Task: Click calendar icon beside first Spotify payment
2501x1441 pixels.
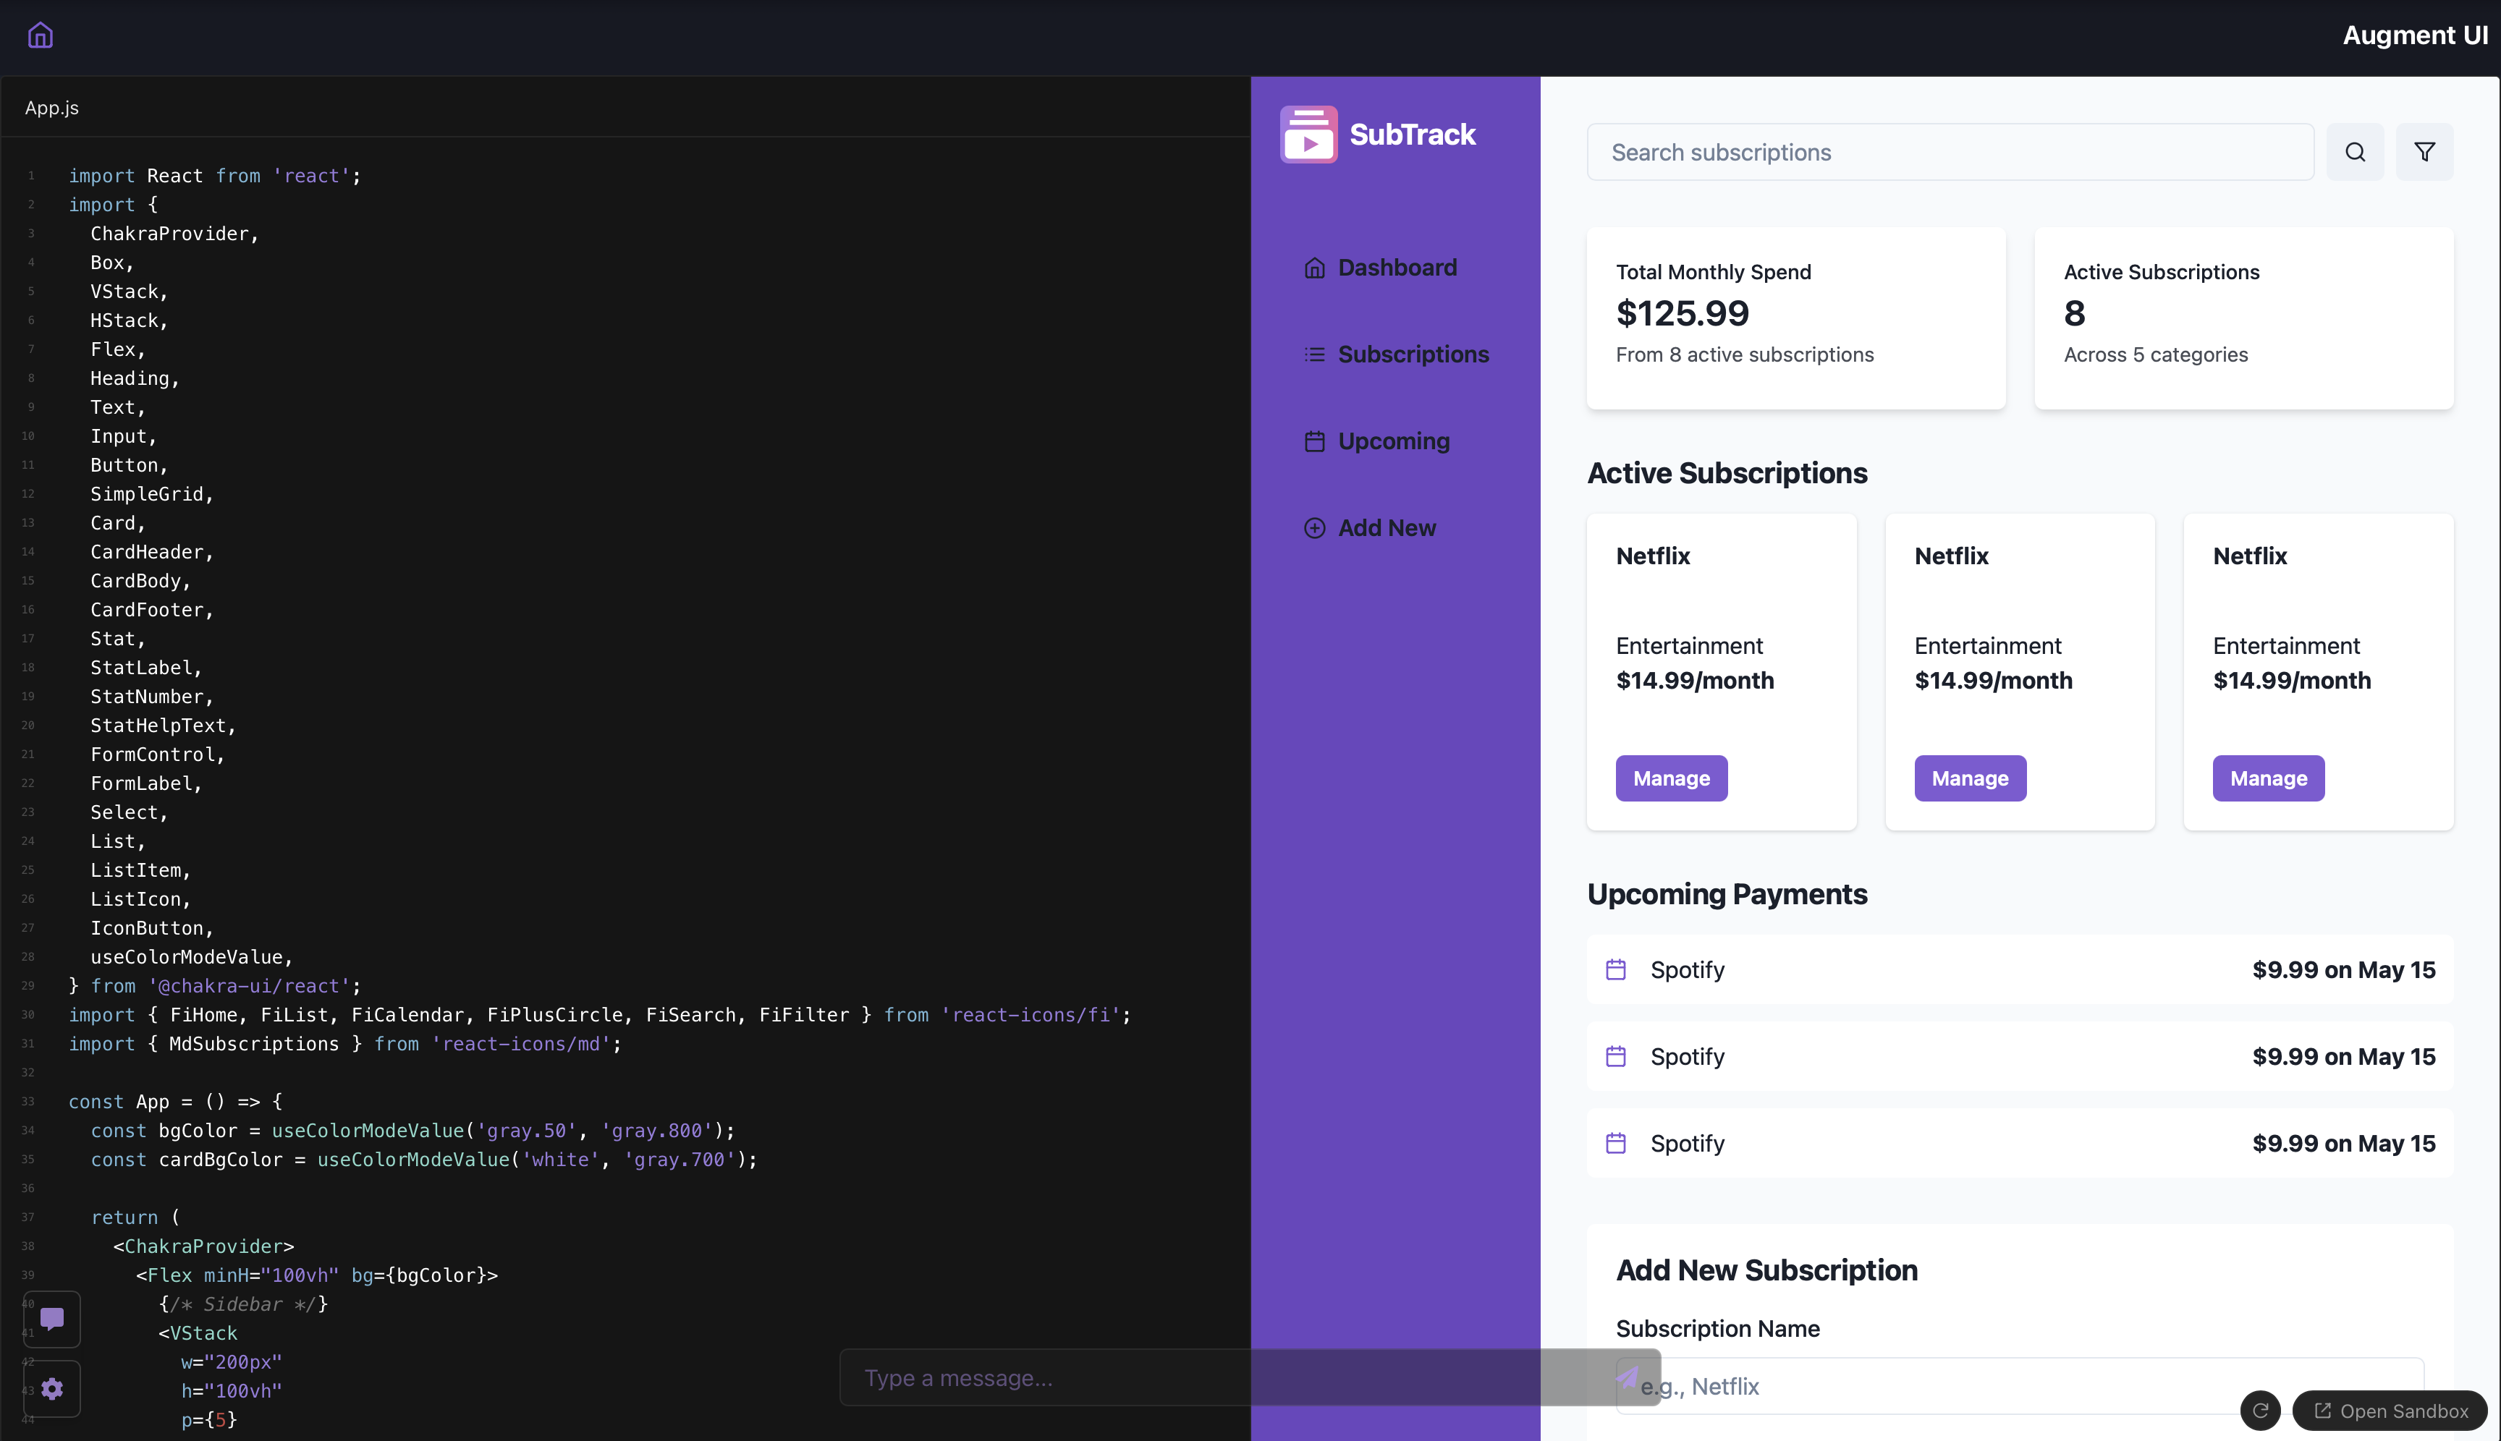Action: 1616,970
